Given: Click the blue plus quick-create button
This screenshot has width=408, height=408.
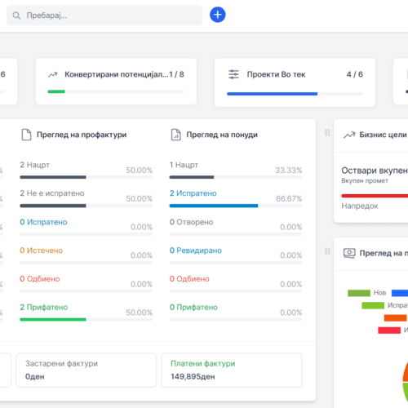Looking at the screenshot, I should [217, 15].
